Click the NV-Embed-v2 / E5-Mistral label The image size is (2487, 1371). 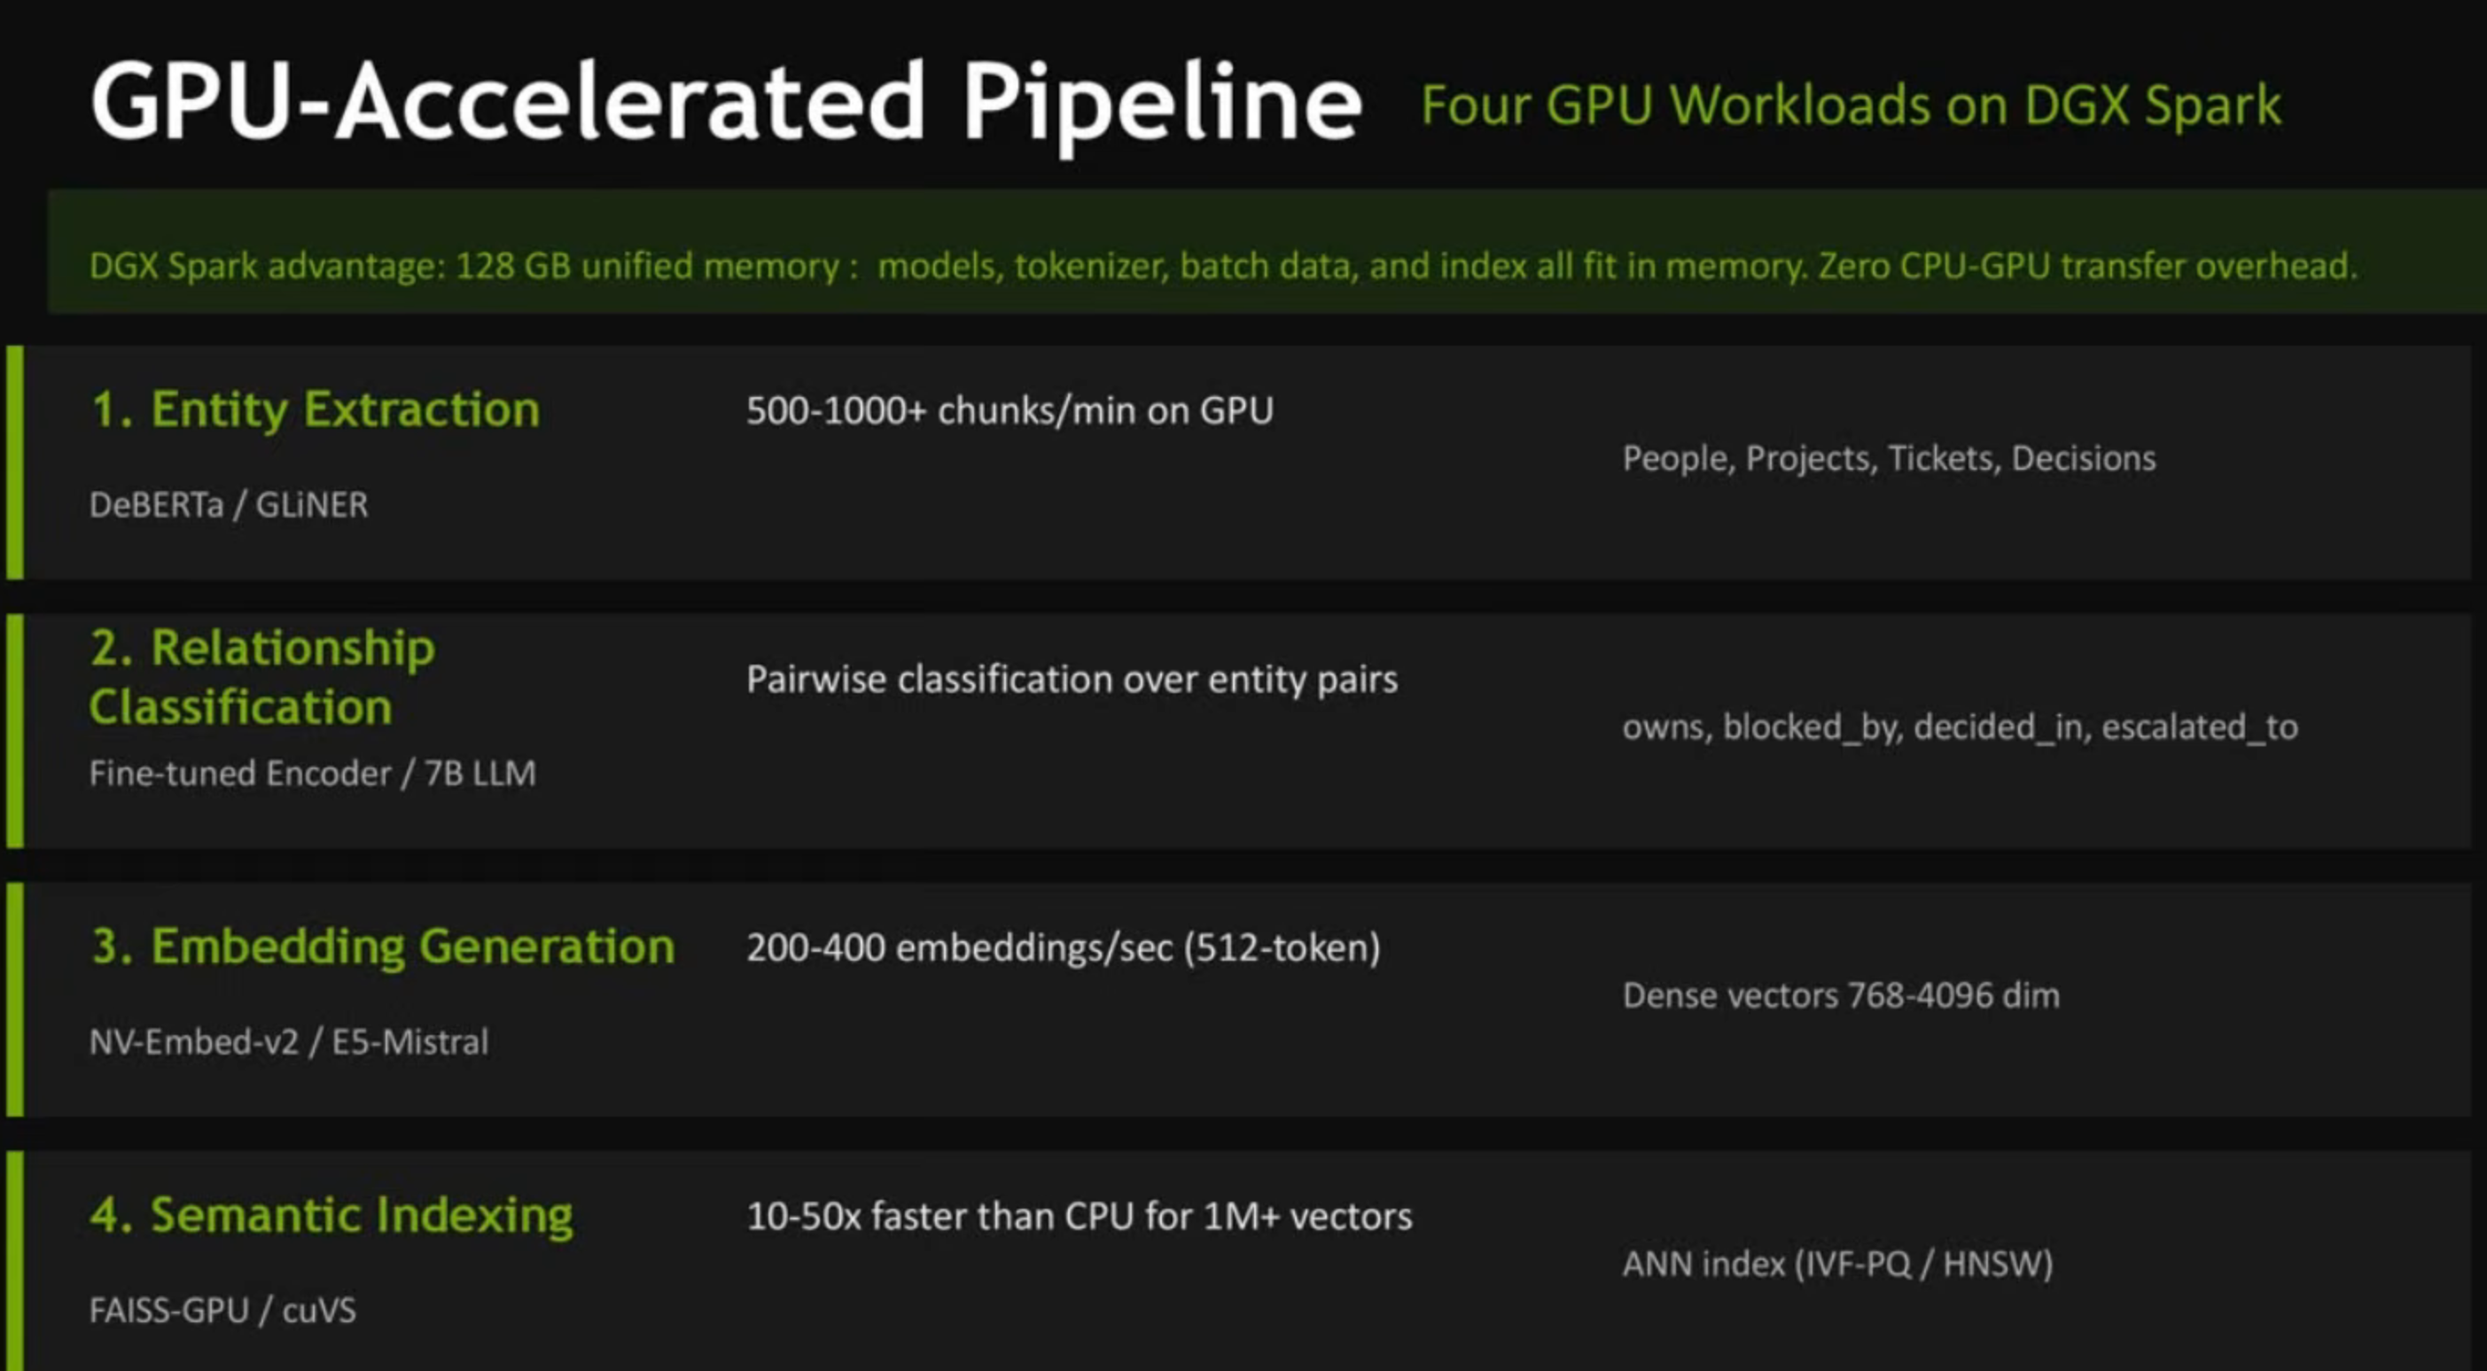(289, 1043)
